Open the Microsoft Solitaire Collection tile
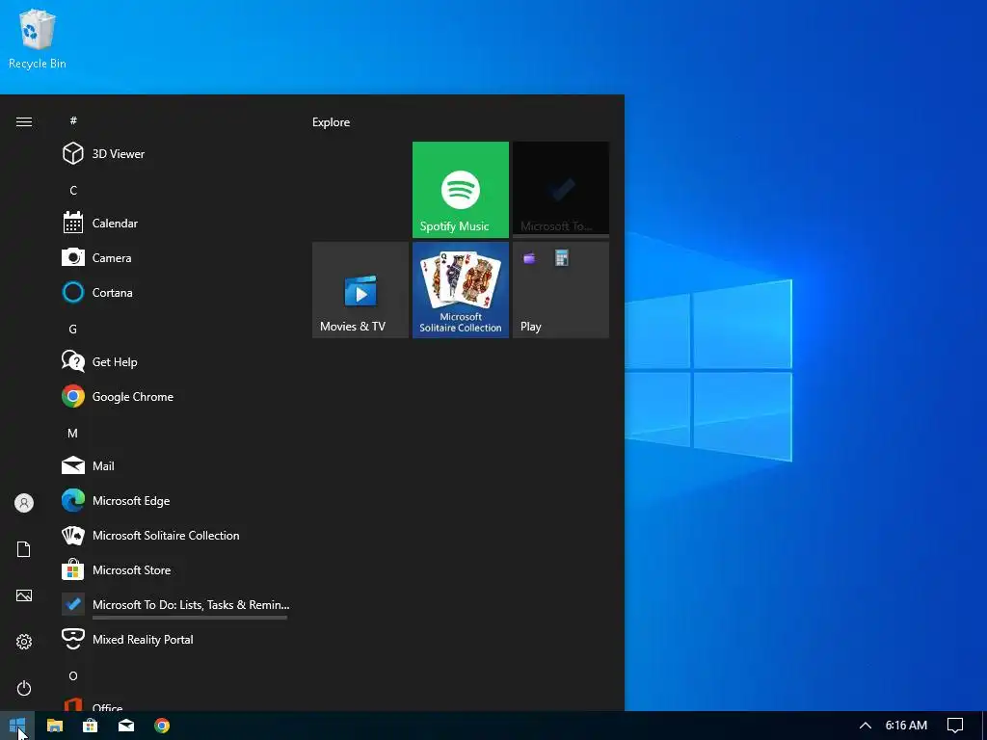The height and width of the screenshot is (740, 987). click(460, 289)
